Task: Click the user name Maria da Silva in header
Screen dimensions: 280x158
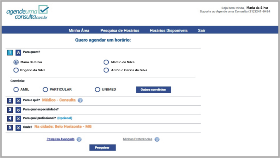Action: coord(257,8)
